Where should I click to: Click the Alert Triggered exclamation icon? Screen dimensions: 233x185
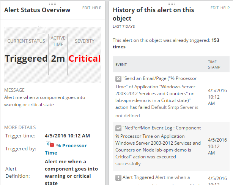tap(118, 178)
